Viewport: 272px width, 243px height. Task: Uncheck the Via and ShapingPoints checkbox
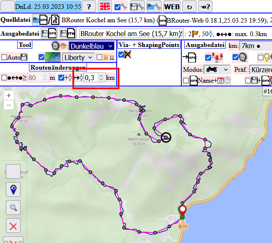[121, 55]
